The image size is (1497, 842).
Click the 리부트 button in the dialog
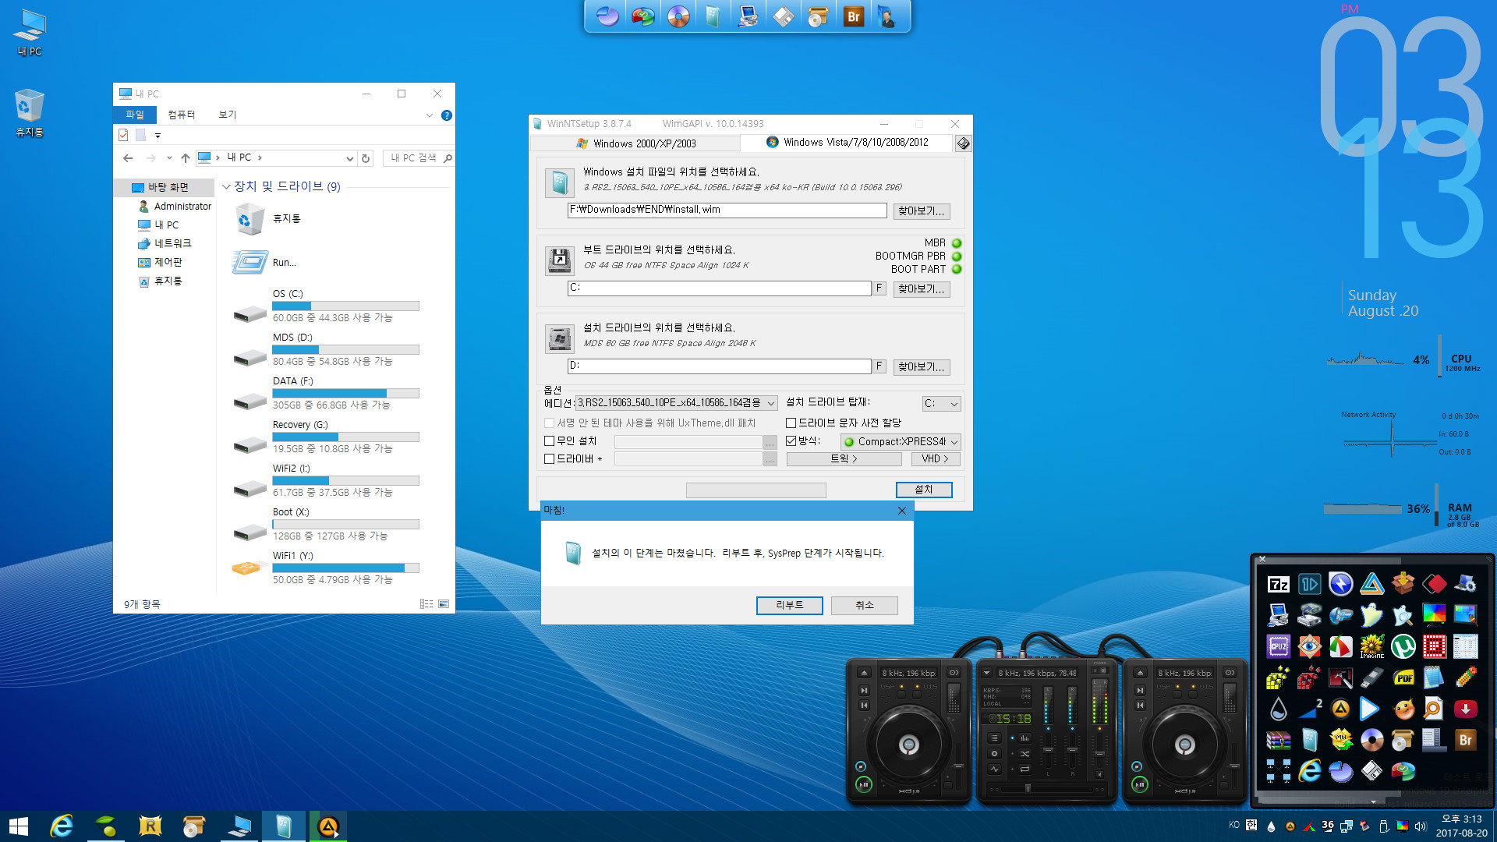(x=789, y=605)
